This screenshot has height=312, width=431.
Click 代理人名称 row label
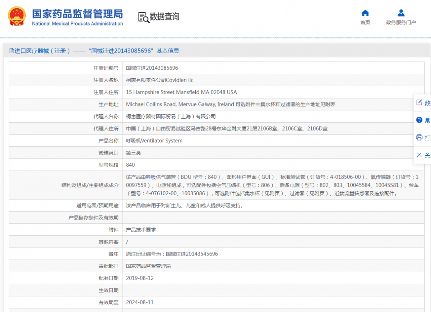tap(106, 116)
